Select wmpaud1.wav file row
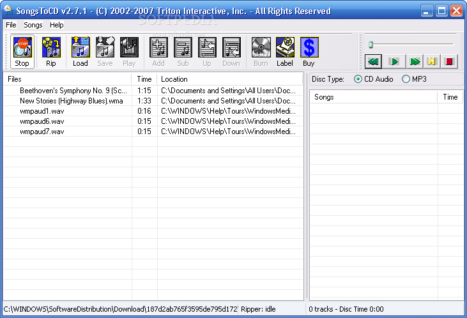The image size is (467, 318). point(42,111)
